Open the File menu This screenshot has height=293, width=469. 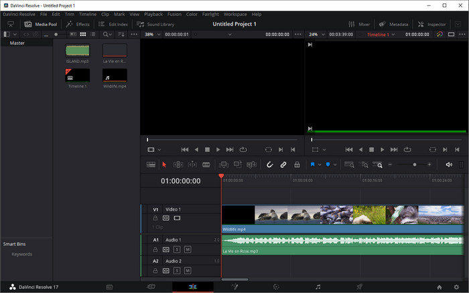tap(44, 14)
